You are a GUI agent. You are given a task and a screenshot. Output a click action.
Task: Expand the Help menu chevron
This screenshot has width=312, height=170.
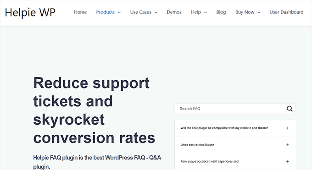coord(206,12)
